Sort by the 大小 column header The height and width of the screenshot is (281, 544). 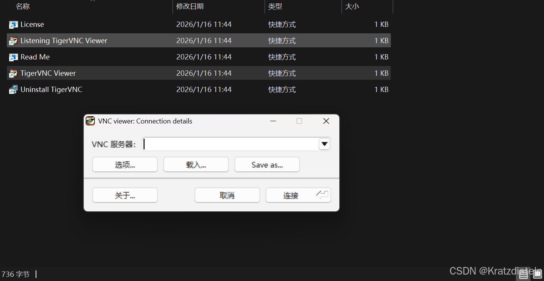tap(352, 6)
